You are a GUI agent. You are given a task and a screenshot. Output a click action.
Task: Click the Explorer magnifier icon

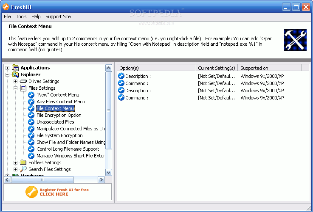15,74
